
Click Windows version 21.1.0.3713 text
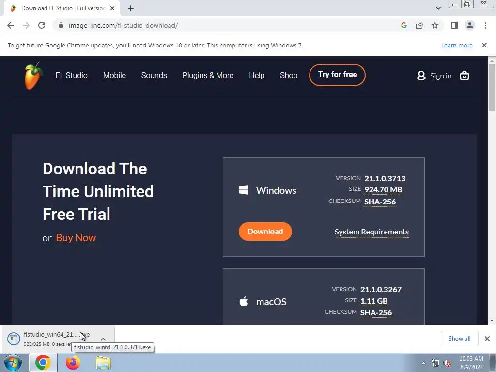(385, 178)
